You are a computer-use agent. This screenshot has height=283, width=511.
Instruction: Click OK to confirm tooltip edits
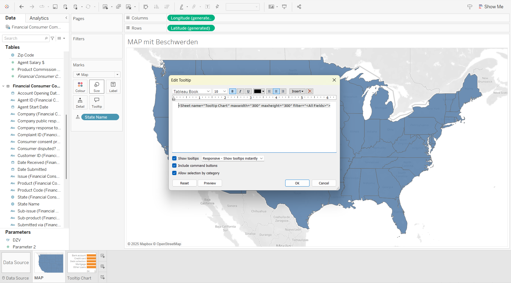[x=297, y=183]
